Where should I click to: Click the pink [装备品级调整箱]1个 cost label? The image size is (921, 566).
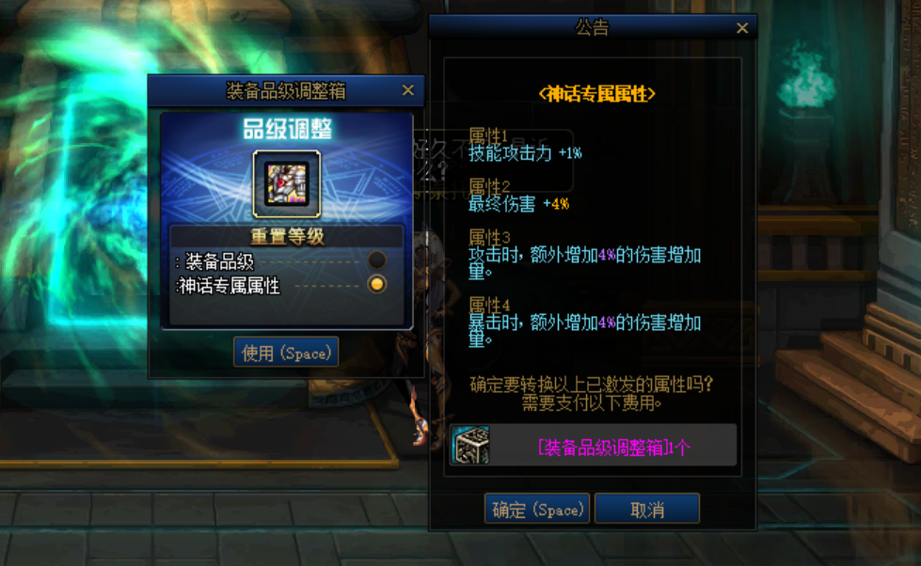[613, 448]
